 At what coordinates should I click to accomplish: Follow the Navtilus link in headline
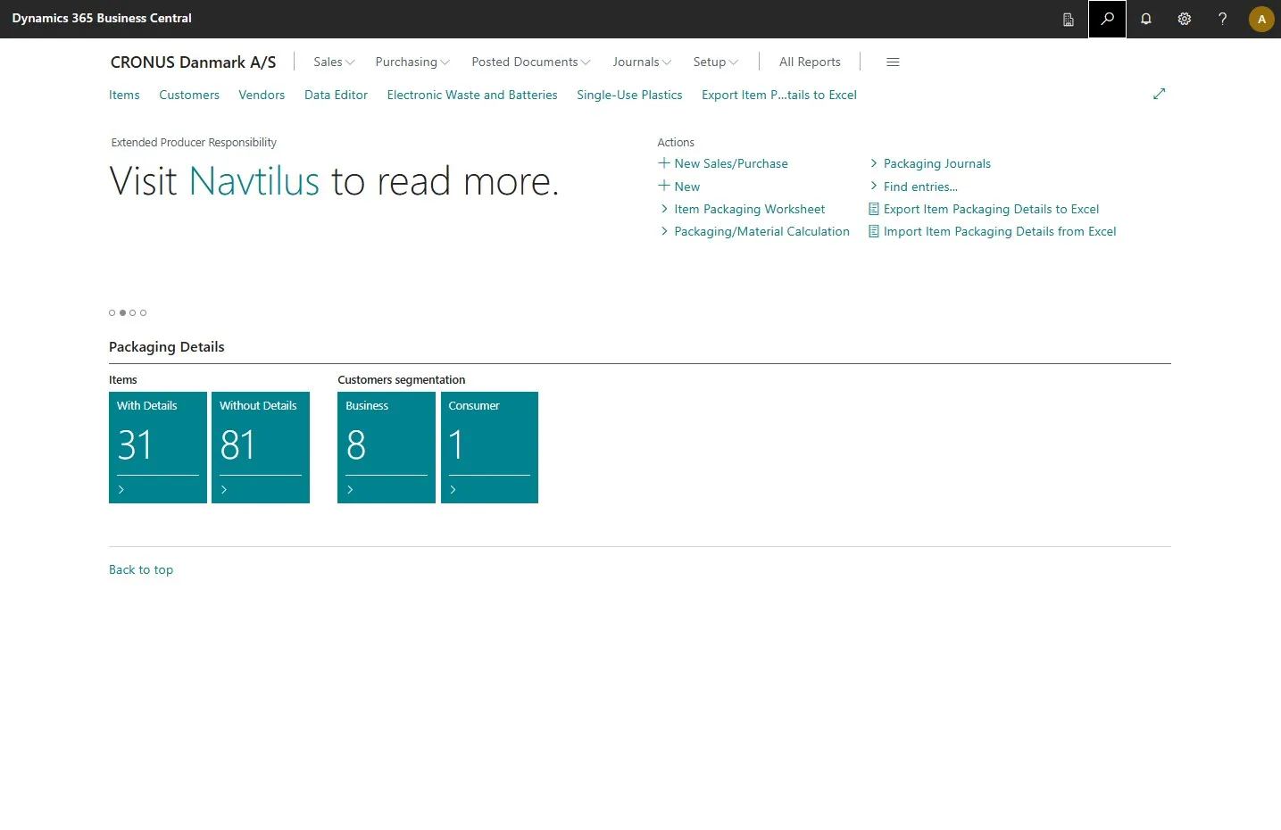(x=254, y=181)
